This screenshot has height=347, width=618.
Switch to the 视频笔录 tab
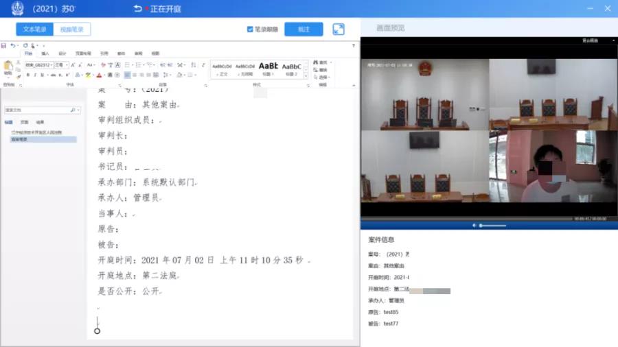tap(71, 29)
